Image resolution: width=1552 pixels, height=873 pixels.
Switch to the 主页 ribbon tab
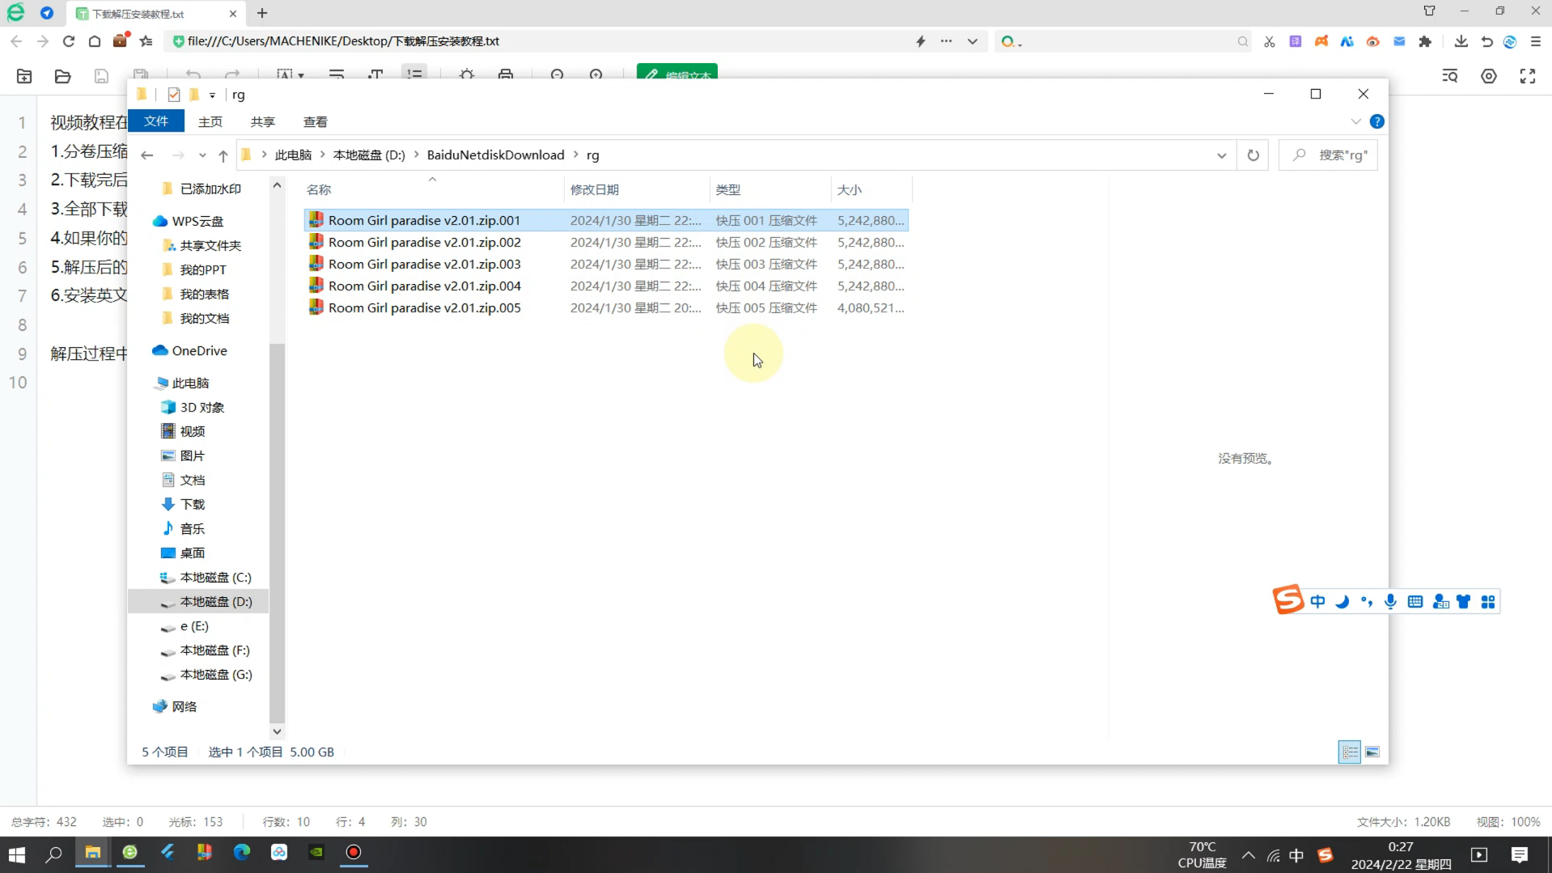coord(210,121)
